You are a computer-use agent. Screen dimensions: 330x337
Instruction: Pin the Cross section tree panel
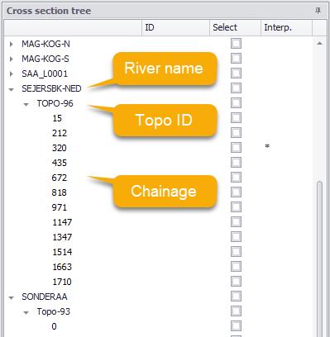pyautogui.click(x=318, y=11)
